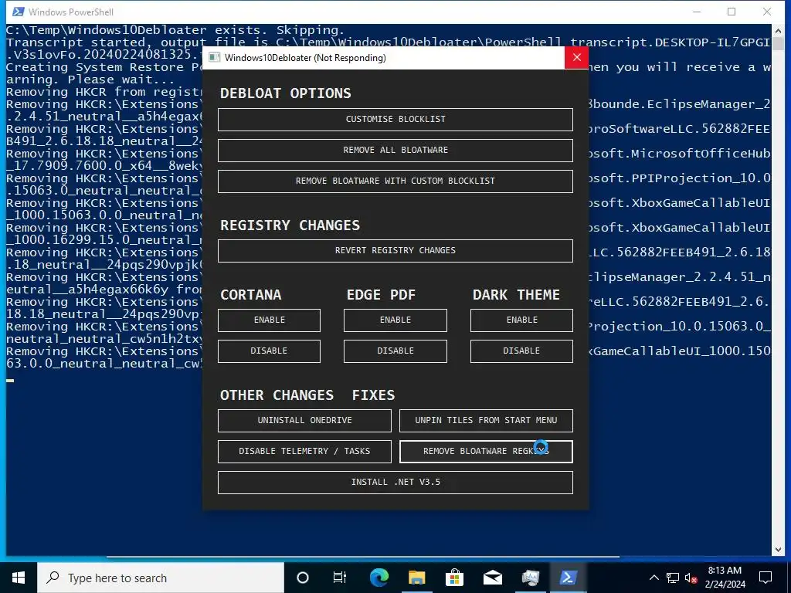Open Cortana circle icon on taskbar
791x593 pixels.
tap(303, 578)
